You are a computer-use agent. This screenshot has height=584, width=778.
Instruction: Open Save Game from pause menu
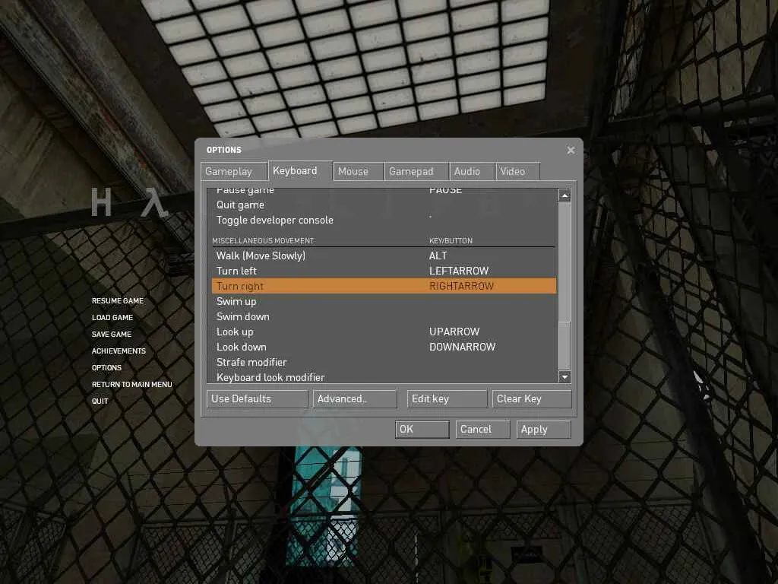pos(112,335)
